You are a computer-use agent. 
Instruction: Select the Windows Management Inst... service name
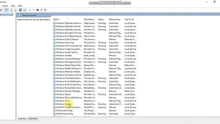(x=69, y=62)
